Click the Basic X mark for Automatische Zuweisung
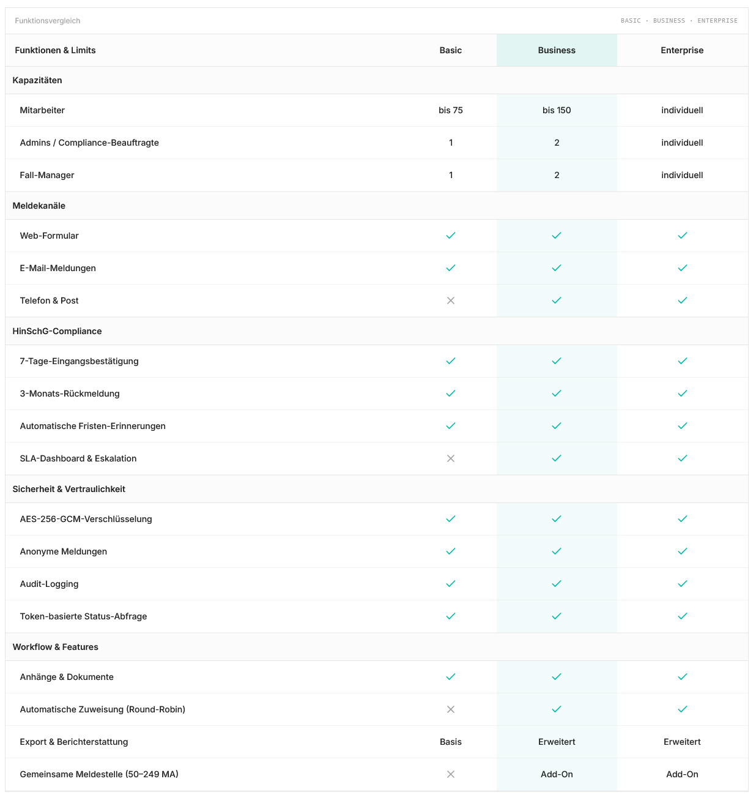This screenshot has width=756, height=795. click(x=451, y=709)
